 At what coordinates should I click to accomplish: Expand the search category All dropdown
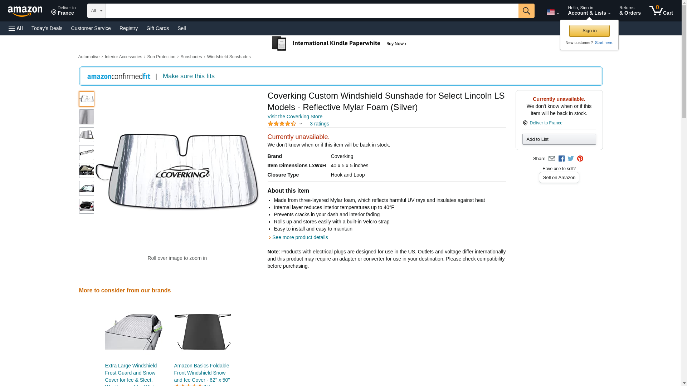(x=96, y=11)
